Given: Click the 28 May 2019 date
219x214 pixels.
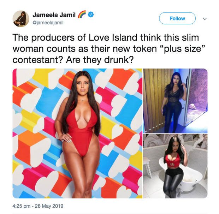Looking at the screenshot, I should tap(49, 206).
